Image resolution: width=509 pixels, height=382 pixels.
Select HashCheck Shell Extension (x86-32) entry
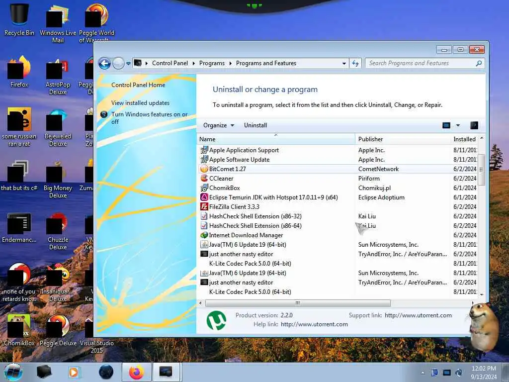pos(338,216)
